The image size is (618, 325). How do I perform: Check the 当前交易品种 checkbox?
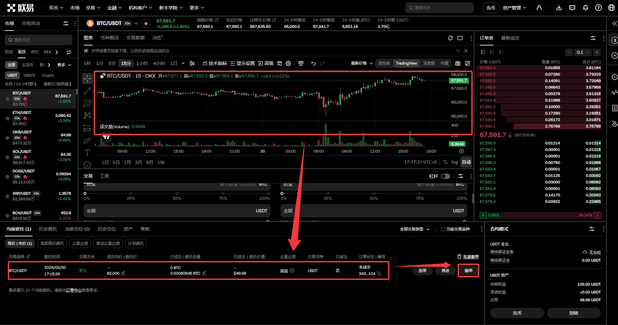pyautogui.click(x=443, y=229)
